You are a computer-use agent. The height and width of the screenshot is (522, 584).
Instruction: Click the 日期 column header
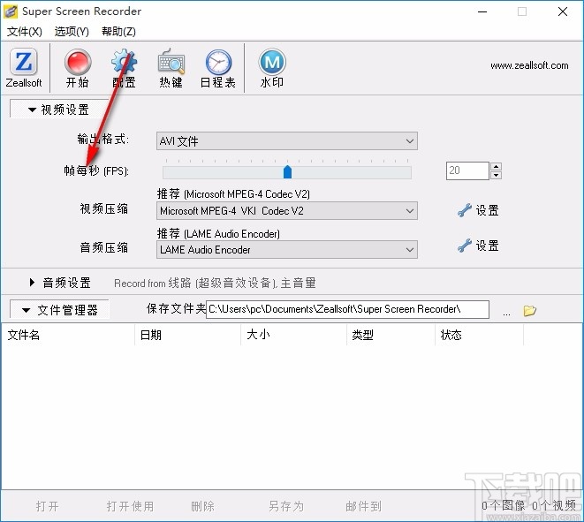point(187,335)
